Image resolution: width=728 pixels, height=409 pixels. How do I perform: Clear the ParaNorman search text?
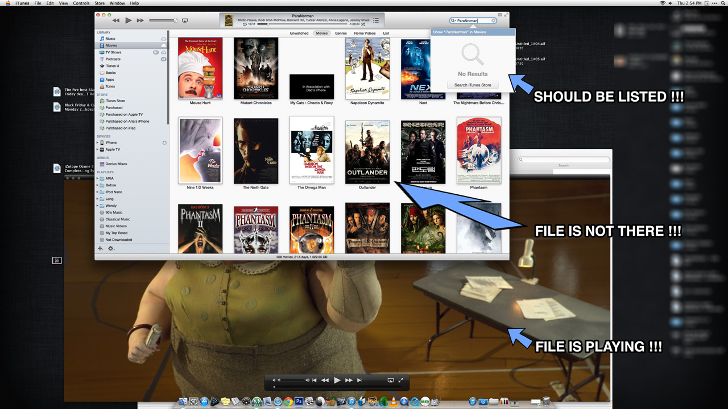tap(493, 20)
